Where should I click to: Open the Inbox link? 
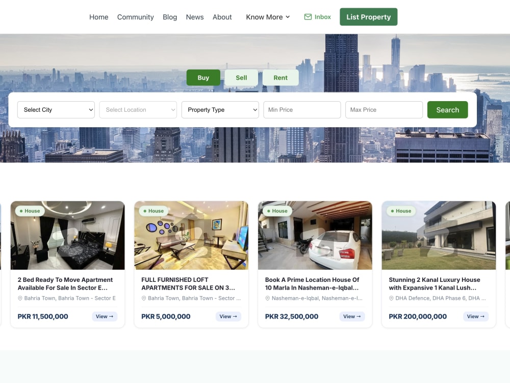(x=317, y=17)
